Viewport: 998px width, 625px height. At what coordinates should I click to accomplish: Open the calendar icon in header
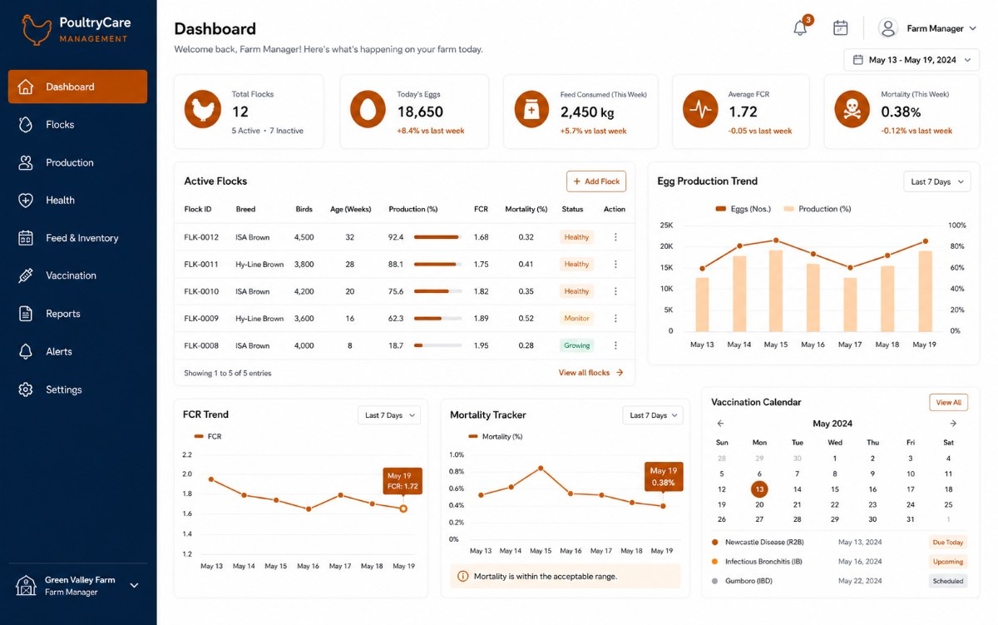841,27
